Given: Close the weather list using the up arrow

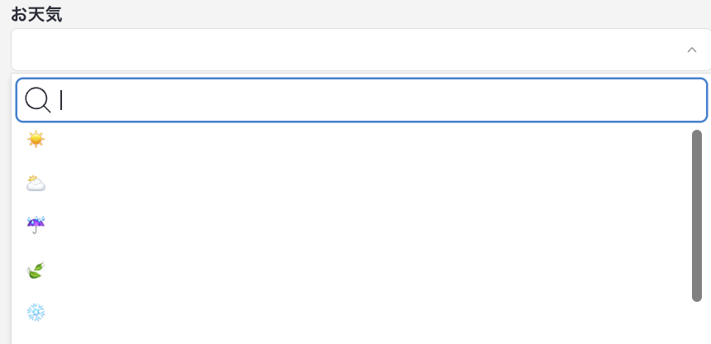Looking at the screenshot, I should tap(692, 50).
